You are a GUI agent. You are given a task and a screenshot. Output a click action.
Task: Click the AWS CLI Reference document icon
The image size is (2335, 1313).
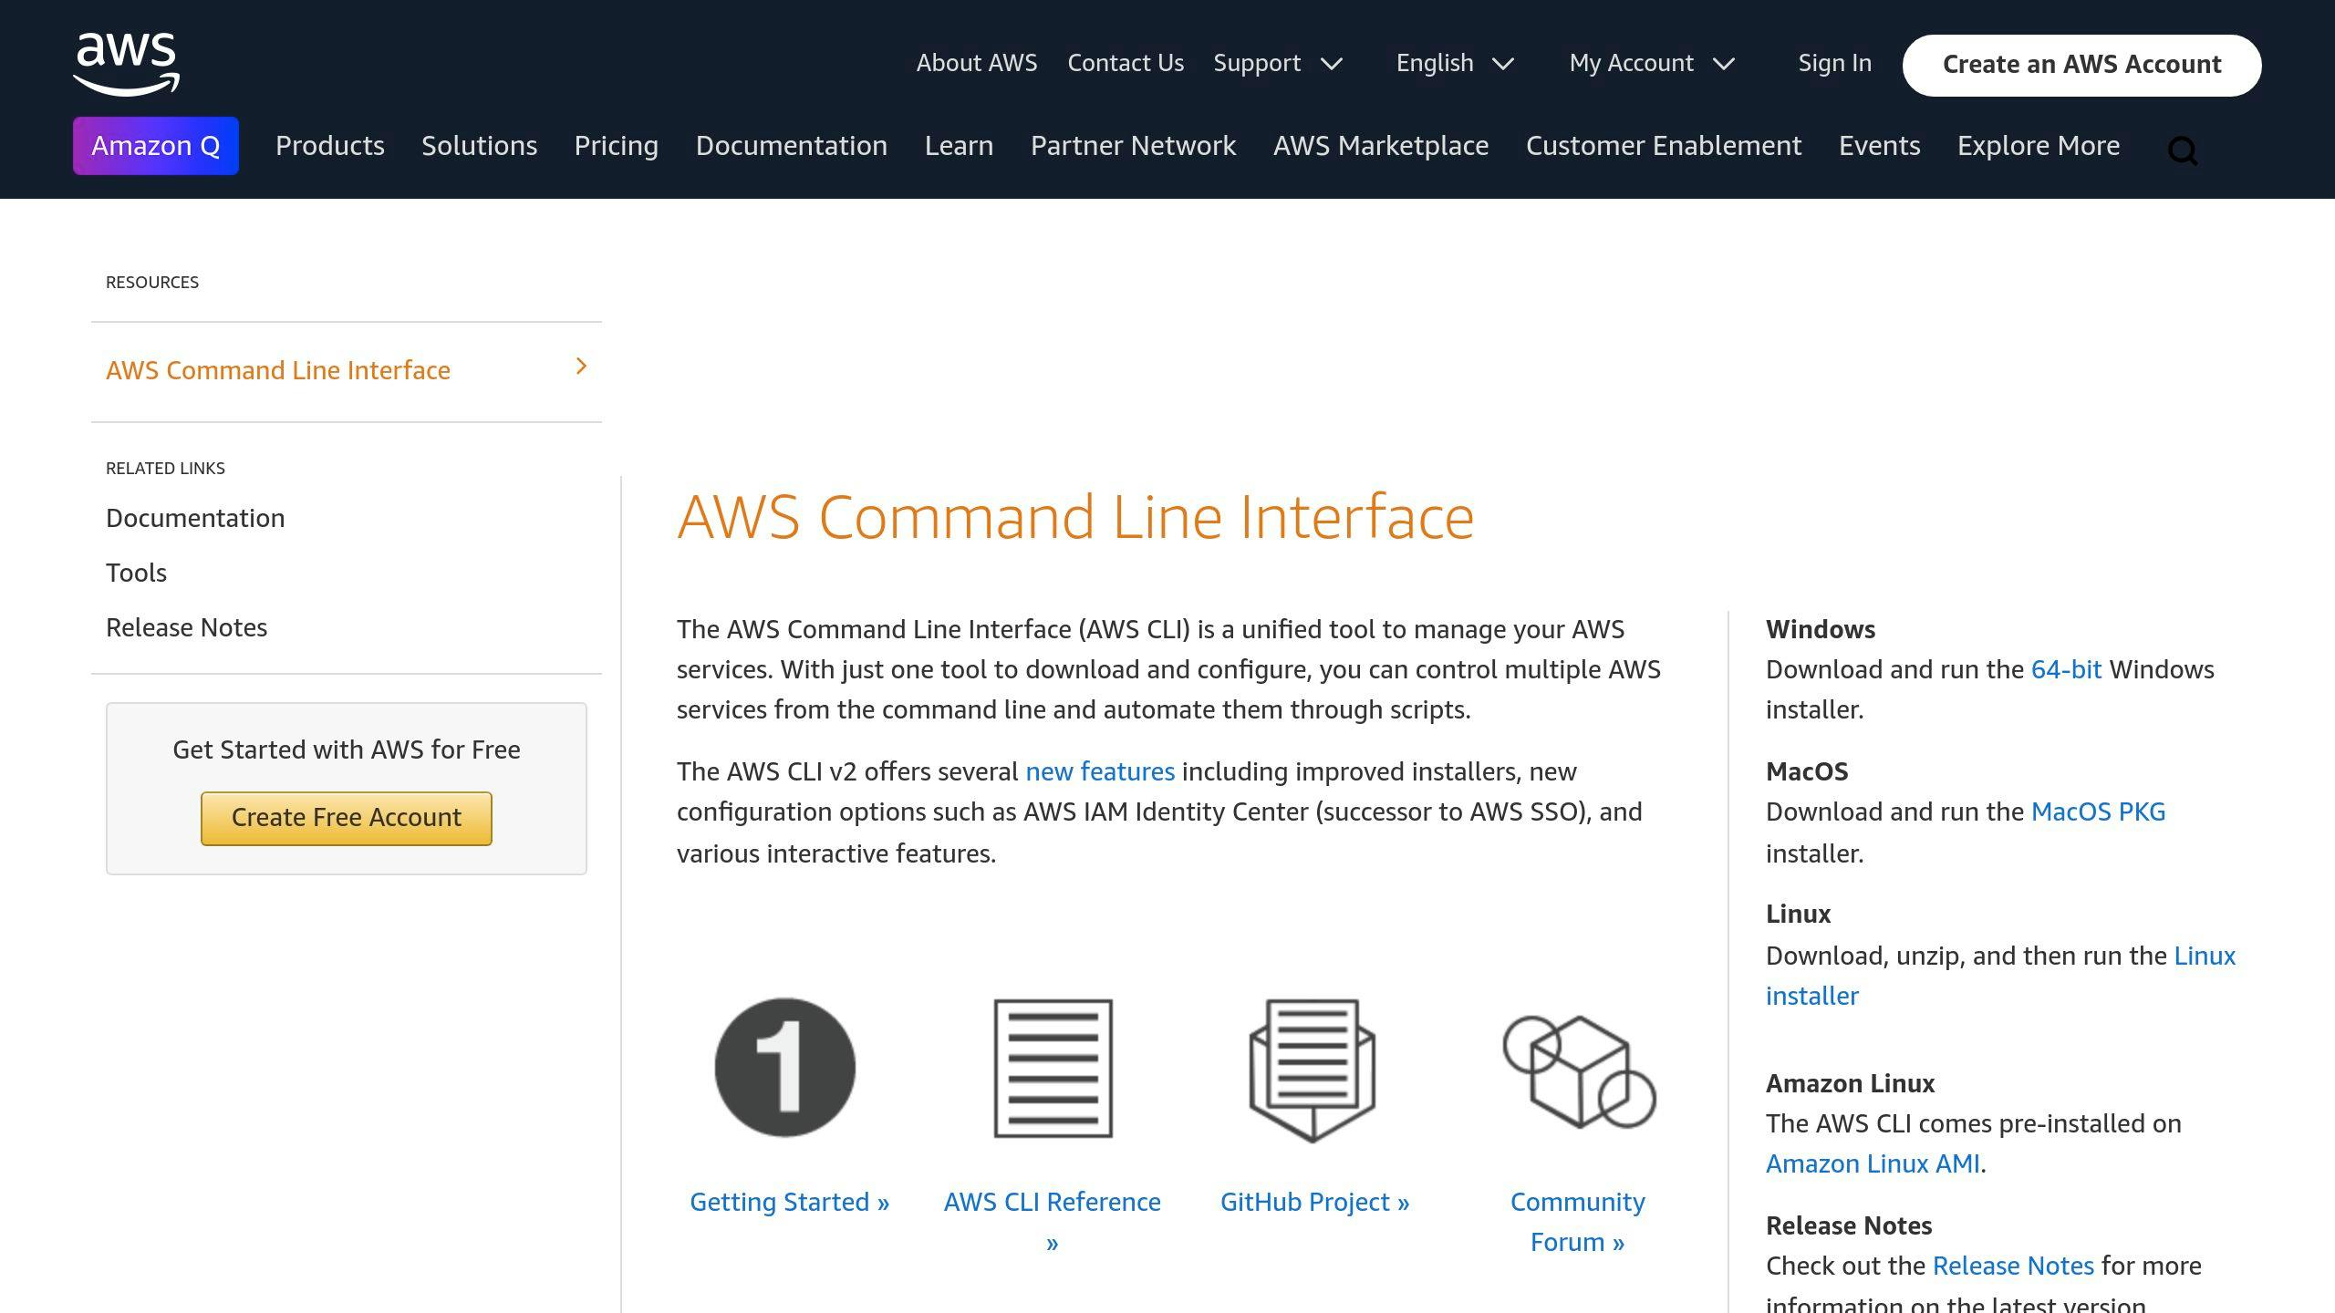pos(1053,1068)
